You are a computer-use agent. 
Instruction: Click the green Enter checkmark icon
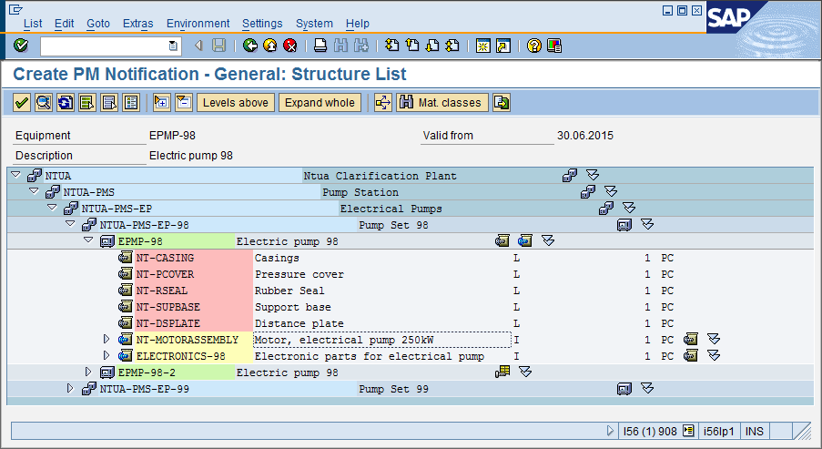pos(21,46)
